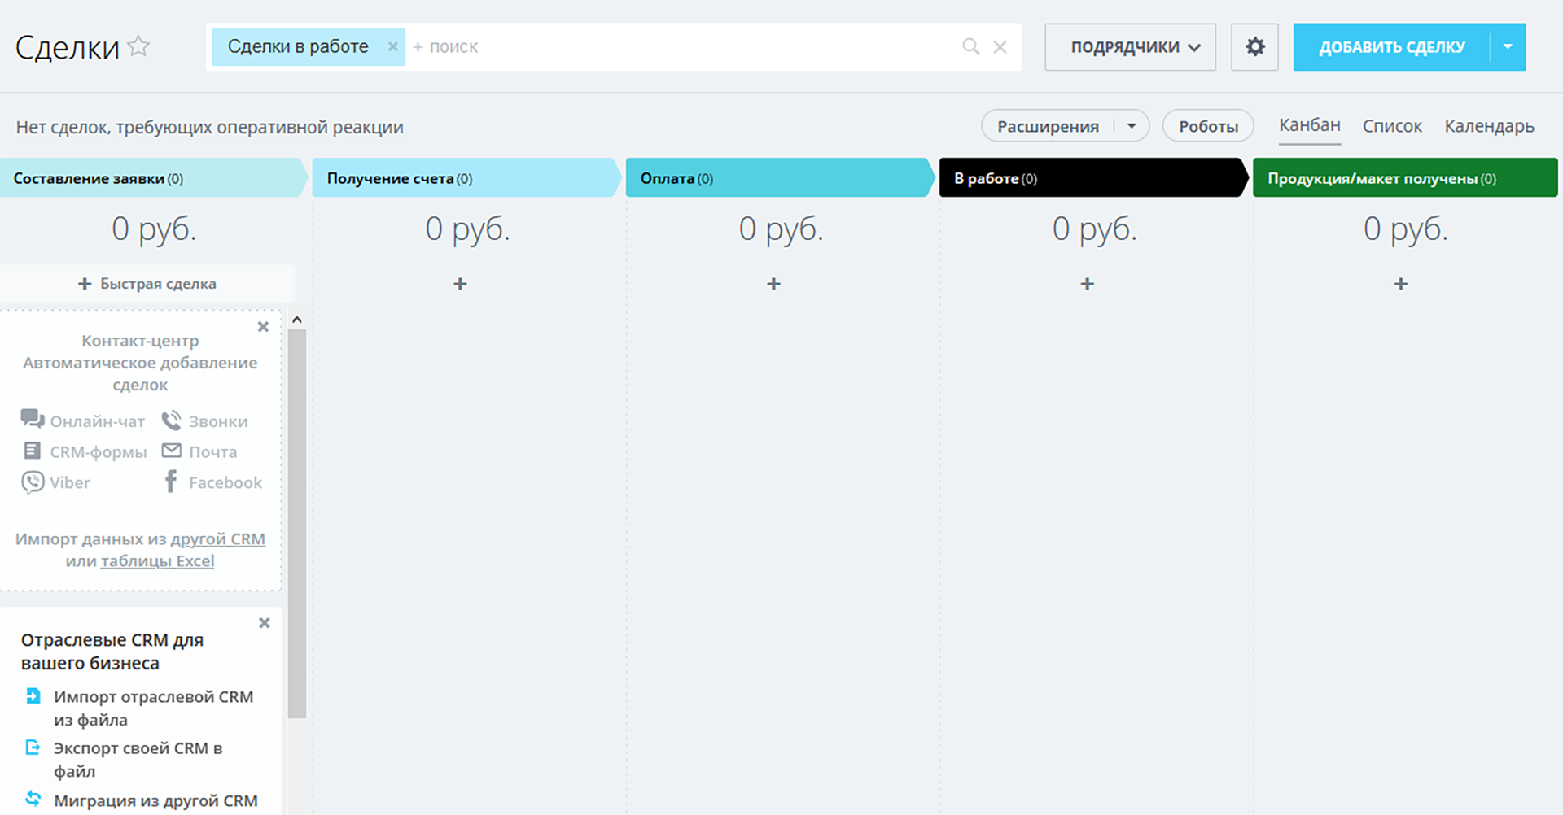Clear the search field with X icon
The height and width of the screenshot is (815, 1563).
1000,47
